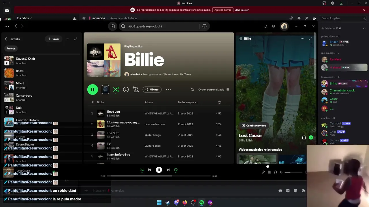Download the Billie playlist
369x207 pixels.
pos(126,89)
